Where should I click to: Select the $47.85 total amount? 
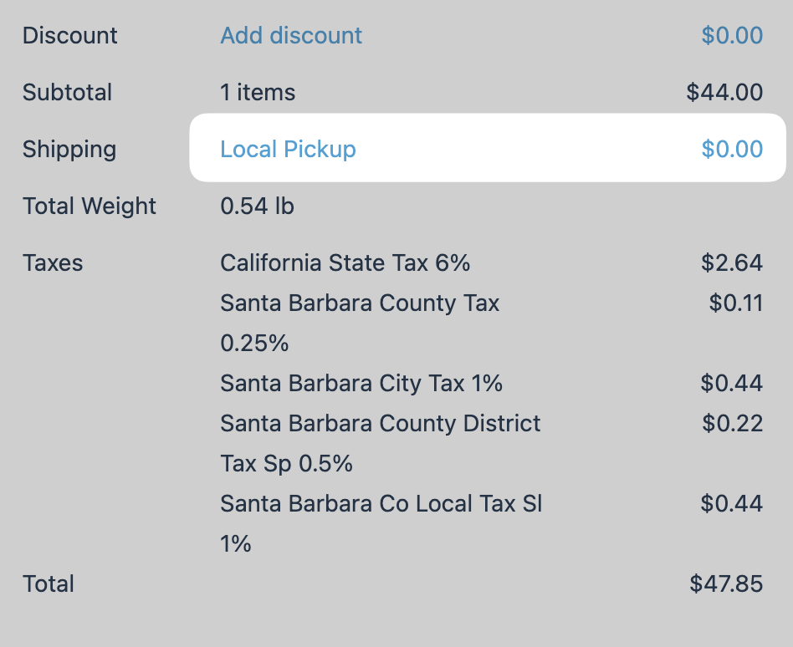726,583
